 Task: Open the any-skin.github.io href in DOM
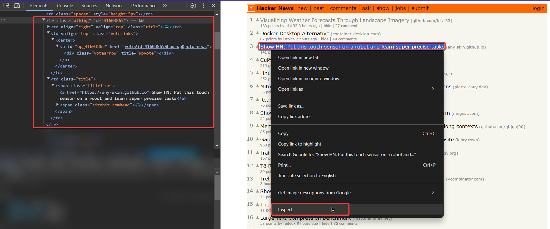(x=114, y=92)
